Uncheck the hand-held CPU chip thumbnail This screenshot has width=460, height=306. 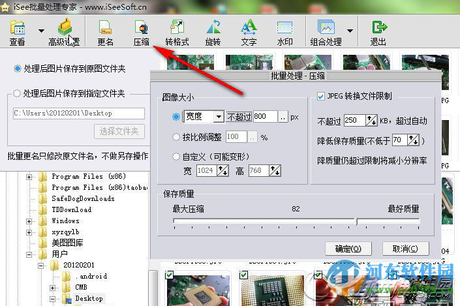pos(169,275)
